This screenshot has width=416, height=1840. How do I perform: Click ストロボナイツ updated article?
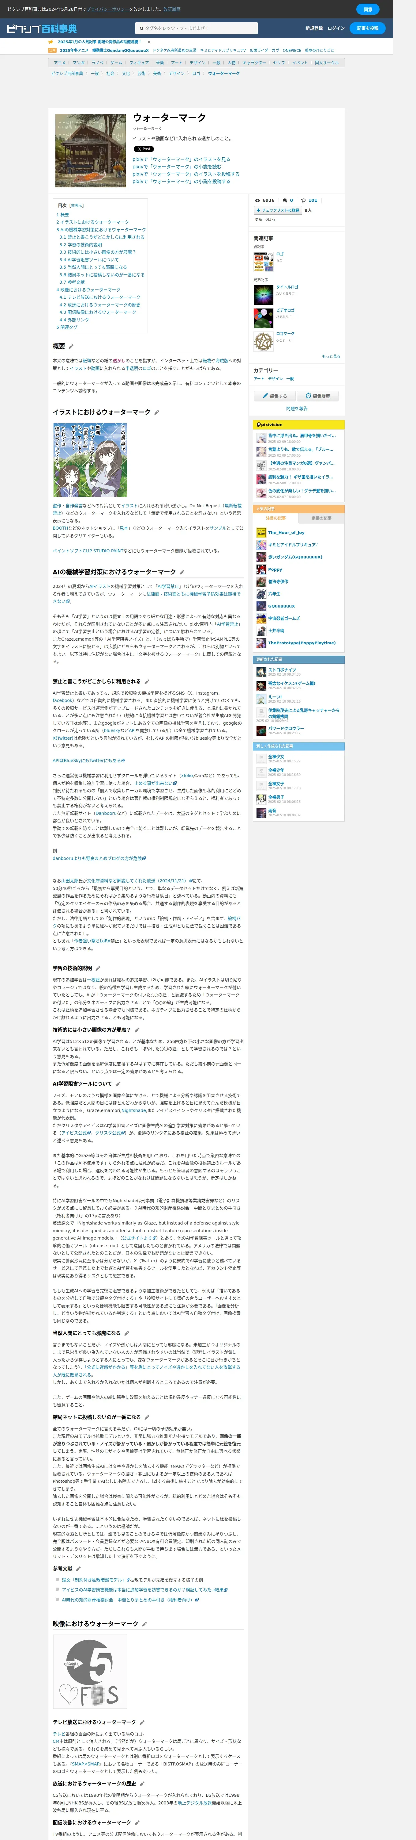point(282,670)
